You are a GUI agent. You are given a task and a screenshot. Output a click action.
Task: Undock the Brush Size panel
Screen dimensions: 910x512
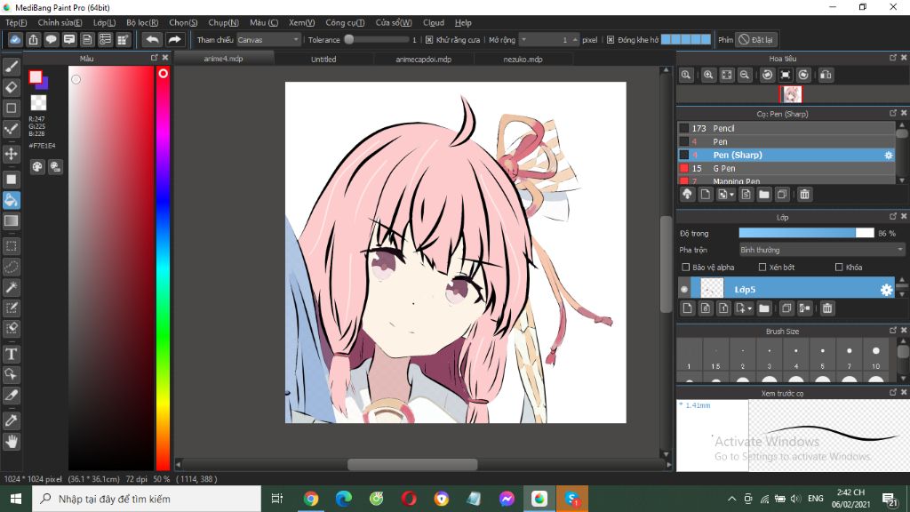892,330
